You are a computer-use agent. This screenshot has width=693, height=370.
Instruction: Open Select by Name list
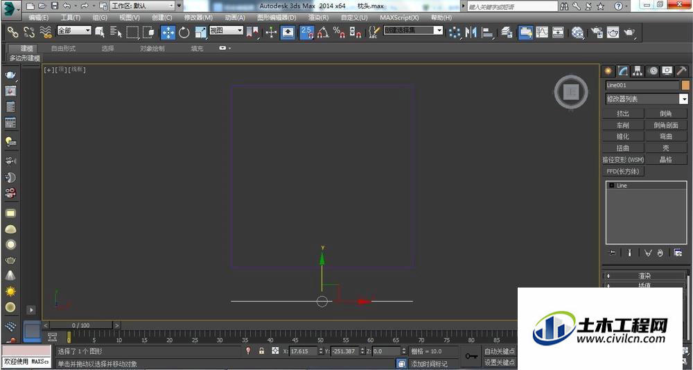[116, 33]
